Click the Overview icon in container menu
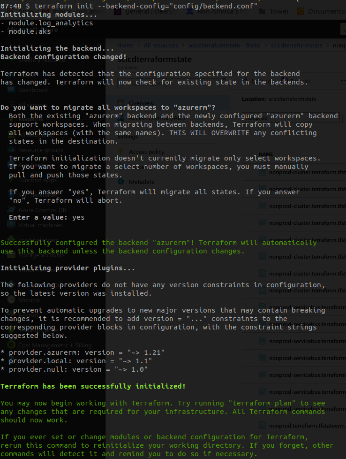The height and width of the screenshot is (459, 346). (120, 103)
